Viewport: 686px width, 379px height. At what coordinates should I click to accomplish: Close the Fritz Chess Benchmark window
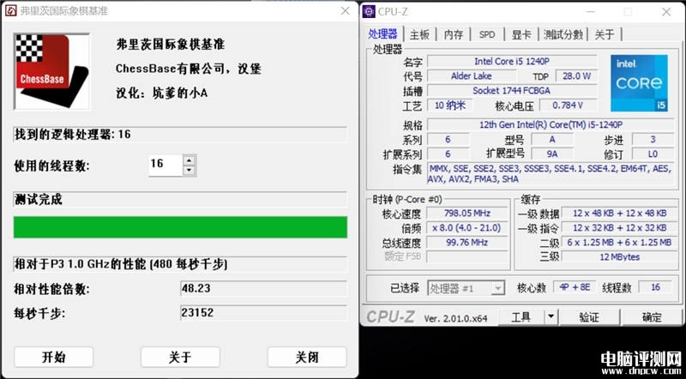(x=346, y=11)
